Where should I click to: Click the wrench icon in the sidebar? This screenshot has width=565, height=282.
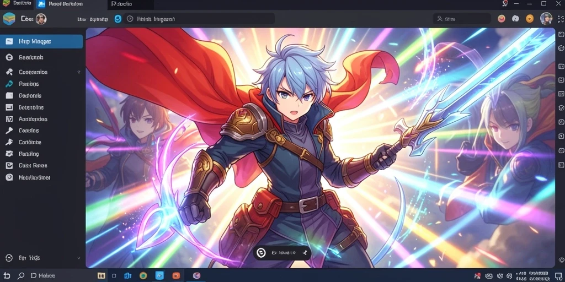click(9, 131)
